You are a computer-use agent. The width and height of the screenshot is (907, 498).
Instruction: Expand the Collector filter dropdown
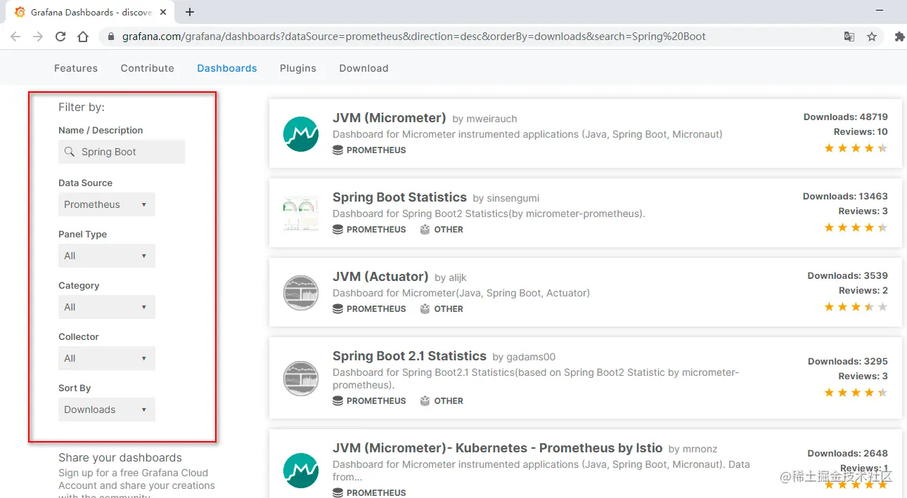[107, 358]
